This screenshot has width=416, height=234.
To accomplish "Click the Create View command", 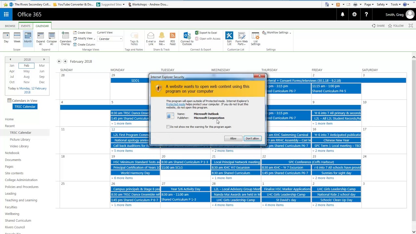I will pos(83,33).
